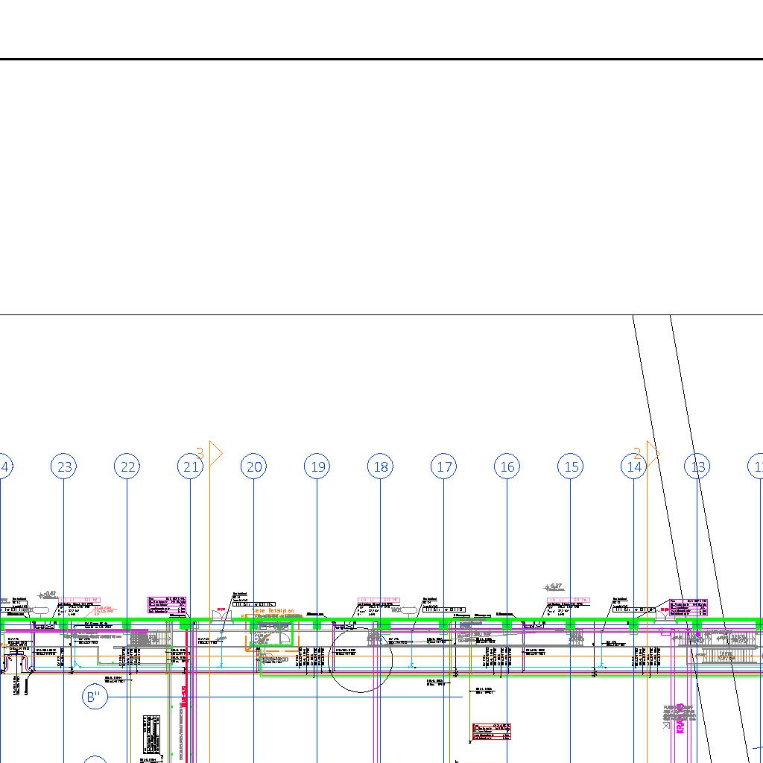Select grid axis bubble 22
The width and height of the screenshot is (763, 763).
coord(128,467)
